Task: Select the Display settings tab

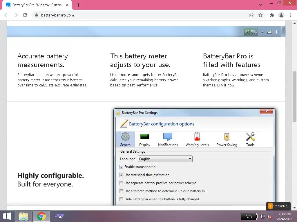Action: 145,139
